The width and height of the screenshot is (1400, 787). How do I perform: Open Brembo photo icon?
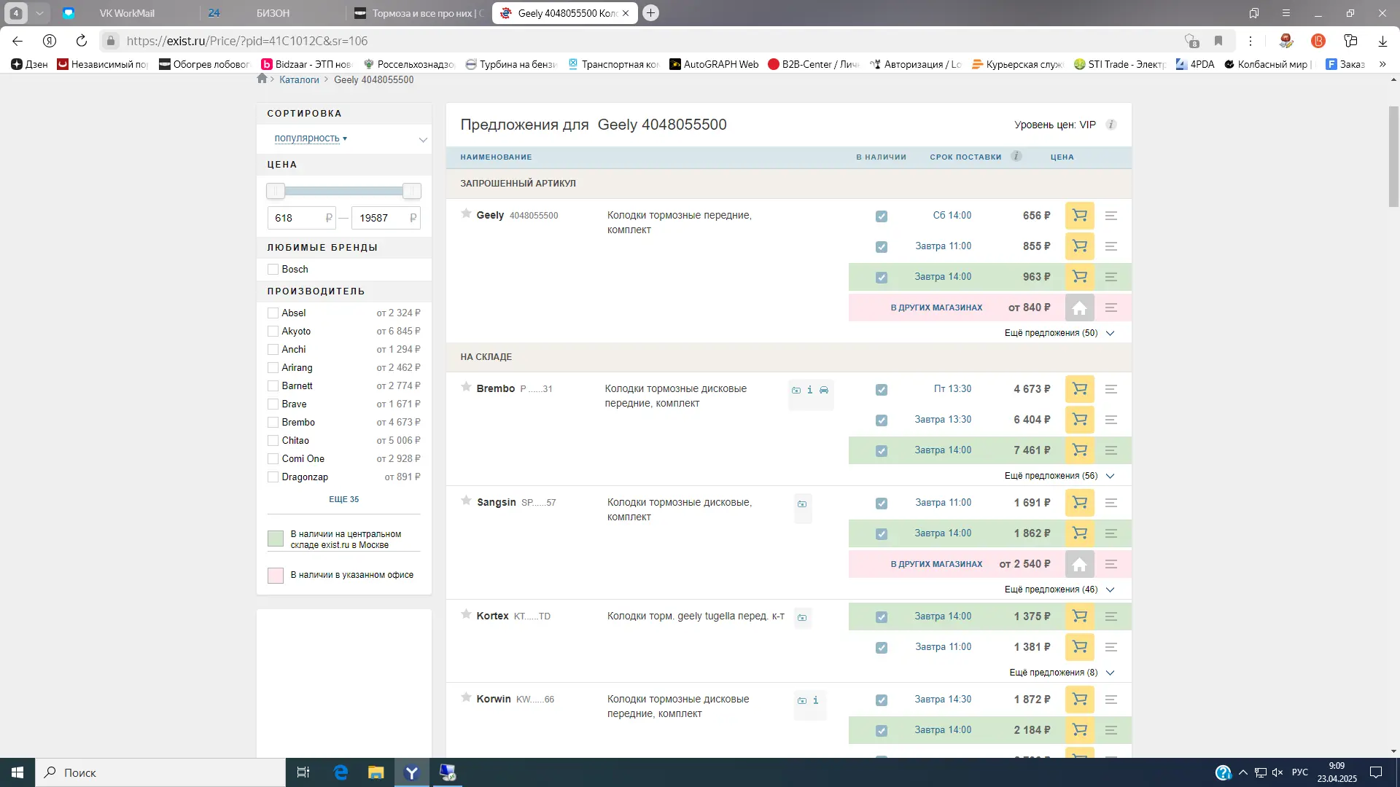tap(796, 391)
